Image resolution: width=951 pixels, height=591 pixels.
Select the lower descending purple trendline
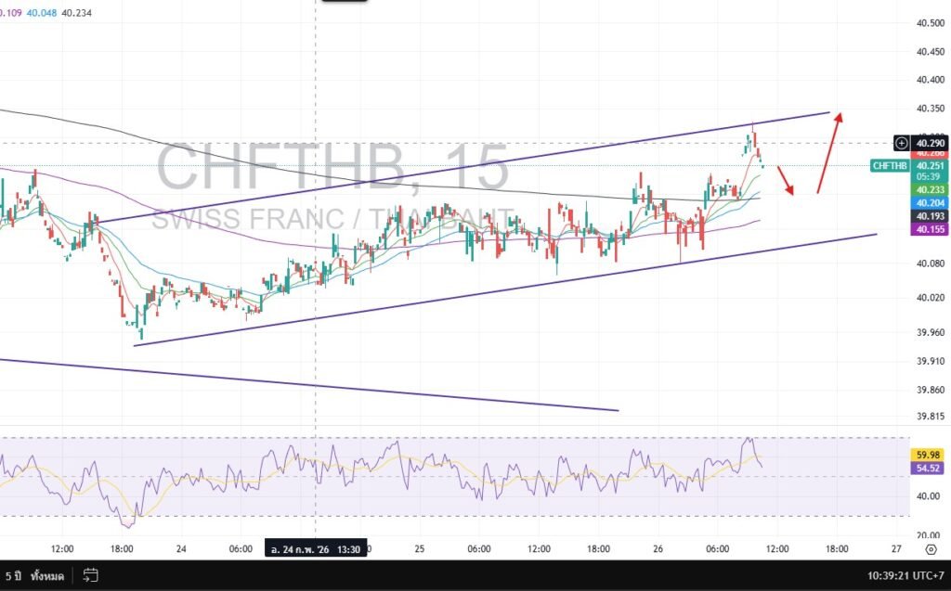(x=306, y=384)
